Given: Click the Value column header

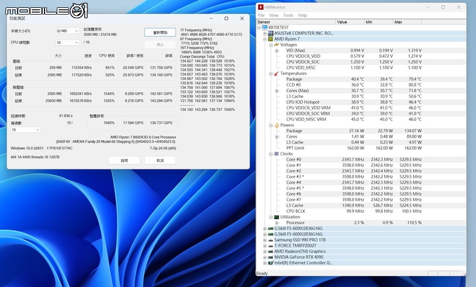Looking at the screenshot, I should click(350, 22).
